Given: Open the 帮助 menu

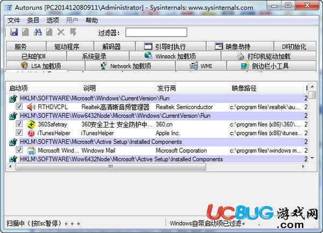Looking at the screenshot, I should [92, 20].
